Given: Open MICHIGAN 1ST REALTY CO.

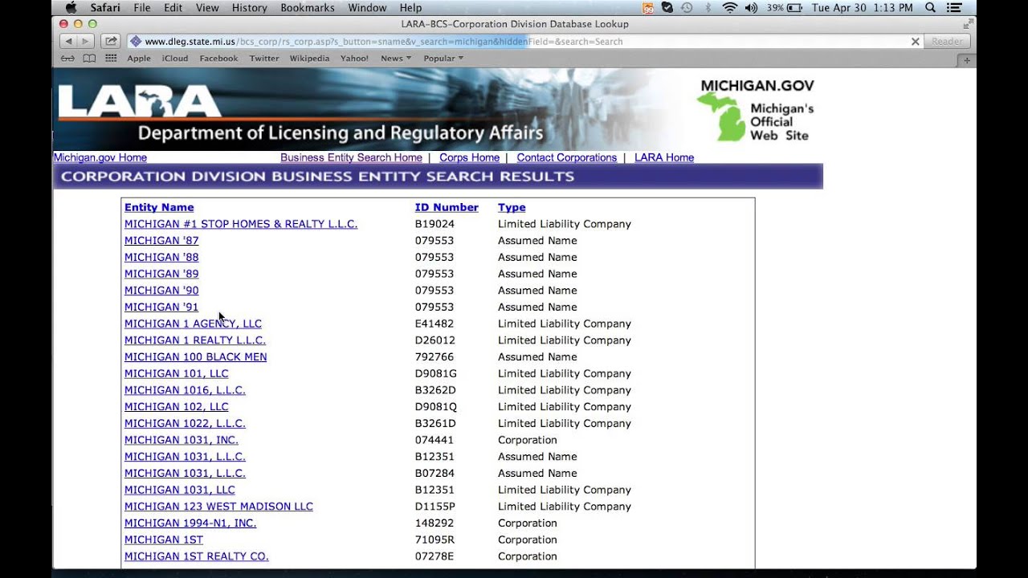Looking at the screenshot, I should (x=197, y=556).
